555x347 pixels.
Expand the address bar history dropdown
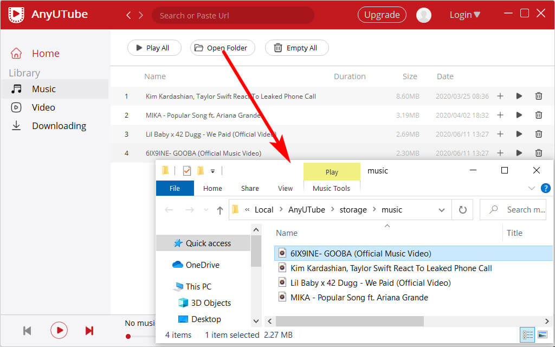(x=442, y=210)
